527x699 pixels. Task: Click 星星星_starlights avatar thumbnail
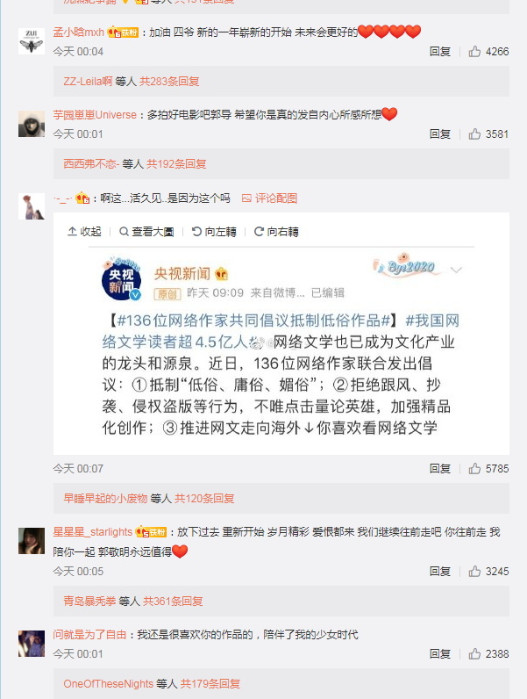32,541
